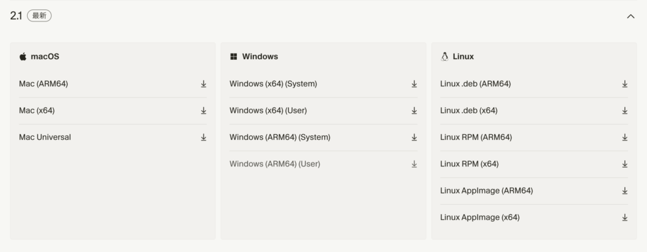Click download icon for Mac (ARM64)
Viewport: 647px width, 252px height.
click(203, 84)
